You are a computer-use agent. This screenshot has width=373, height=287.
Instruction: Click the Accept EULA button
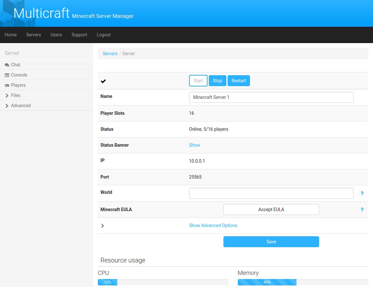(271, 210)
